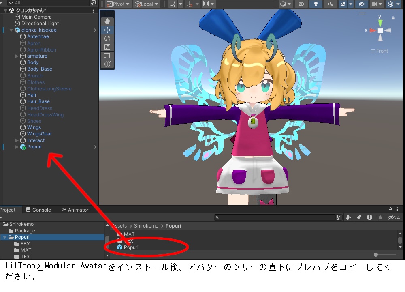Search by label tag icon
The width and height of the screenshot is (405, 292).
(359, 217)
